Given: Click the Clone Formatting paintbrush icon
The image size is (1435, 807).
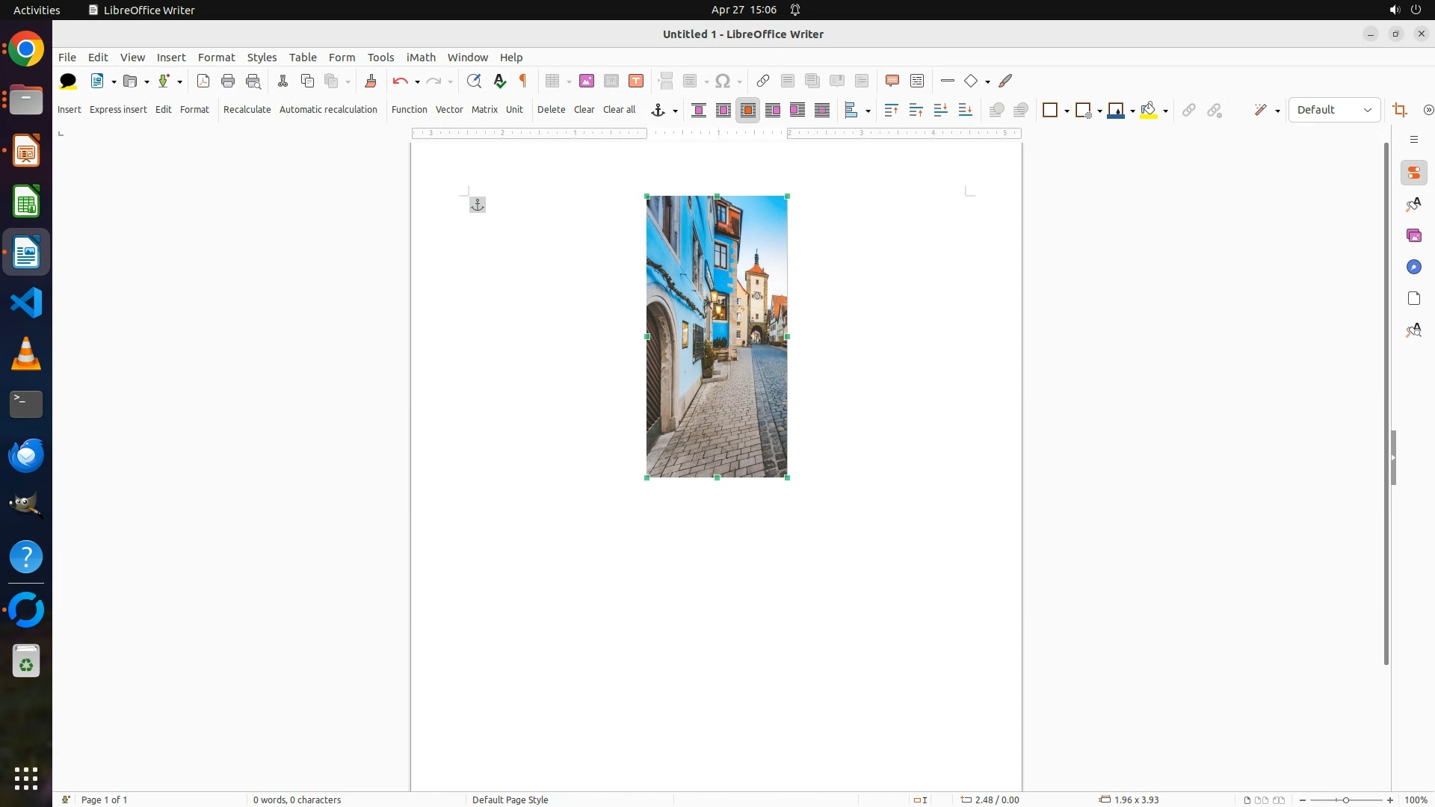Looking at the screenshot, I should 371,81.
